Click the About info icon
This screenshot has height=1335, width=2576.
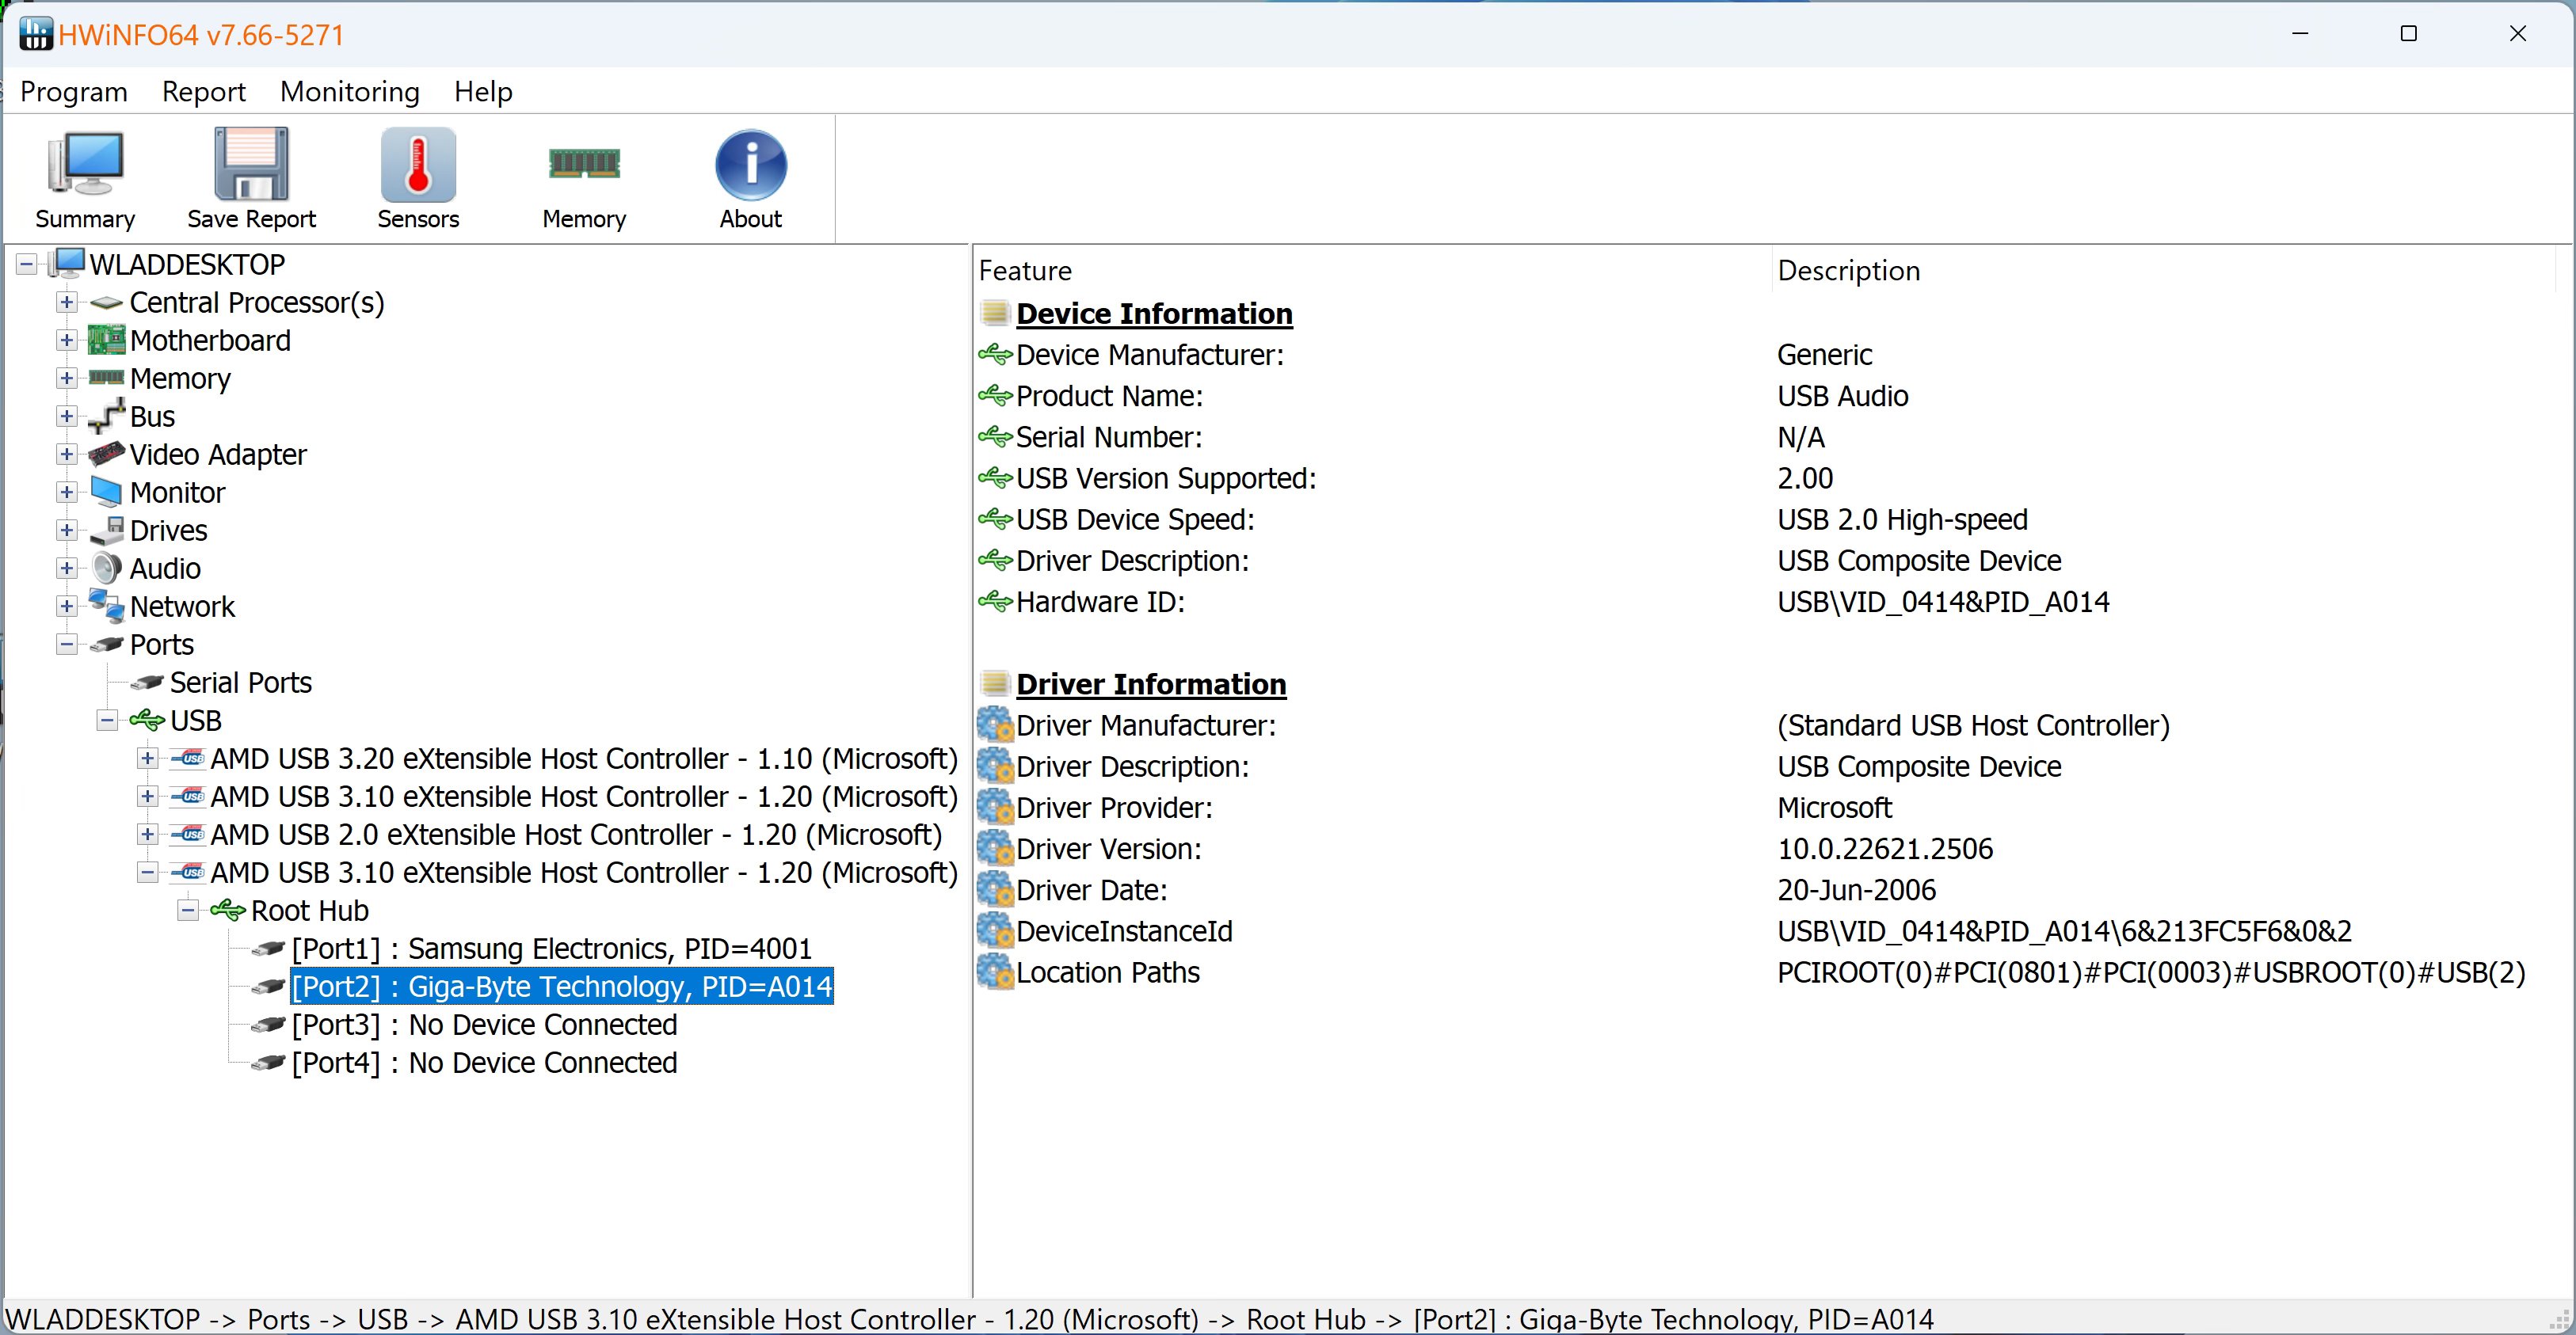click(750, 165)
